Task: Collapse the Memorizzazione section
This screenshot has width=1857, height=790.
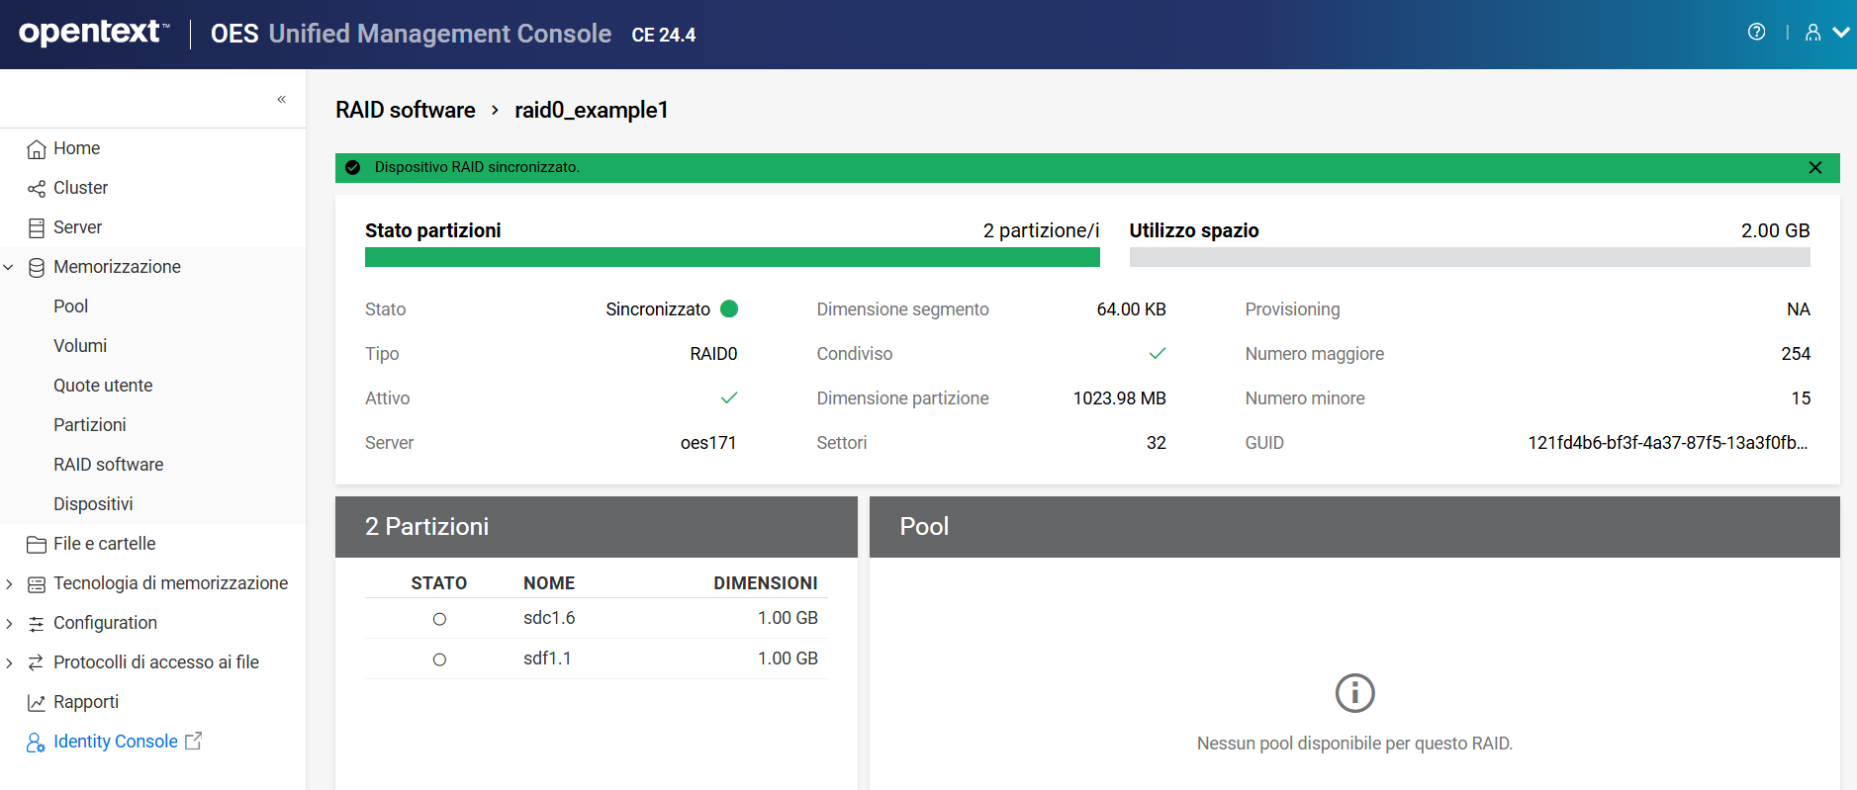Action: [9, 267]
